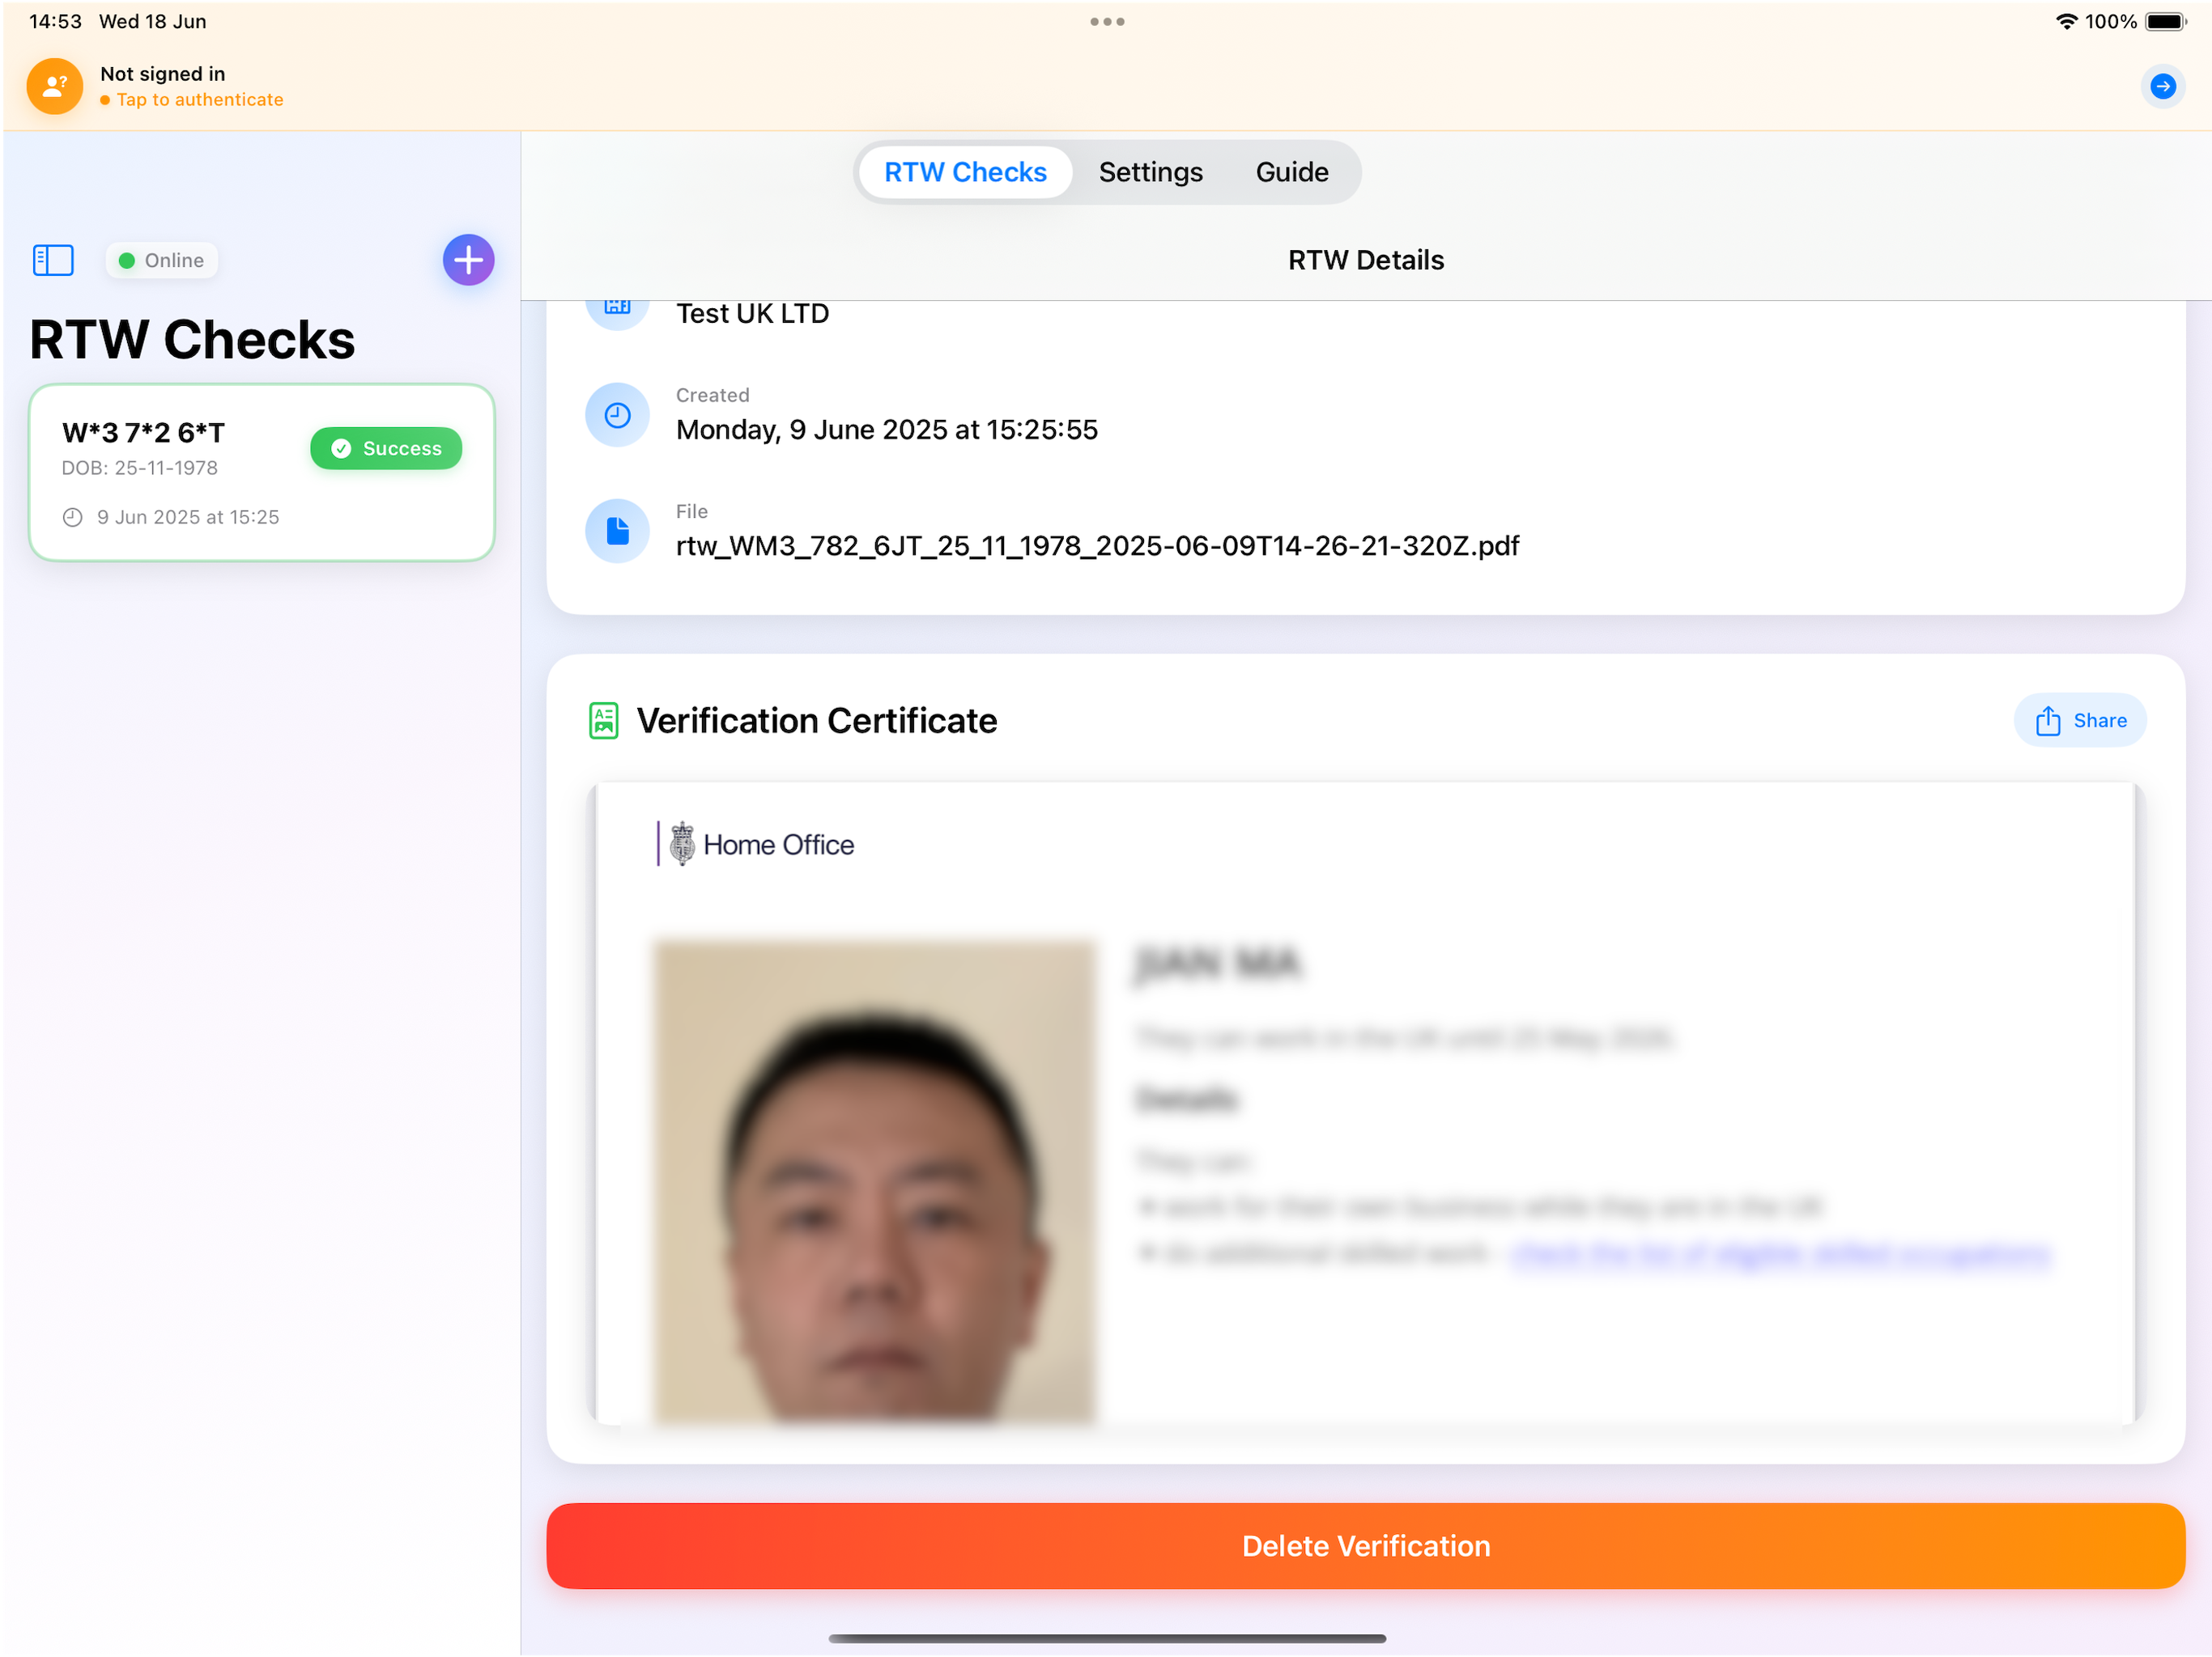Tap the Wi-Fi status icon
The height and width of the screenshot is (1657, 2212).
tap(2066, 21)
